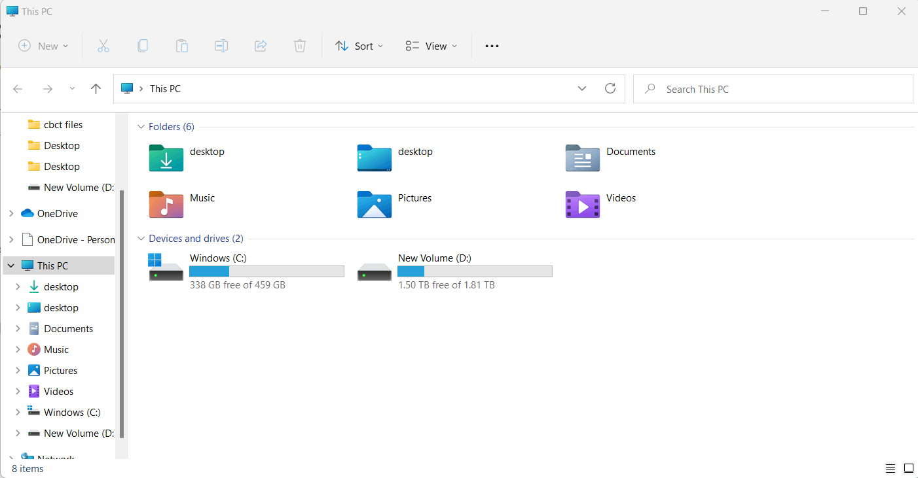This screenshot has width=918, height=478.
Task: Switch to details view icon in status bar
Action: [x=890, y=468]
